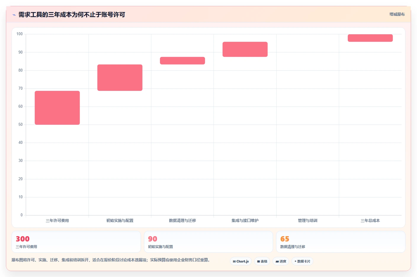The height and width of the screenshot is (277, 417).
Task: Click the x-axis label 集成与接口维护
Action: coord(245,220)
